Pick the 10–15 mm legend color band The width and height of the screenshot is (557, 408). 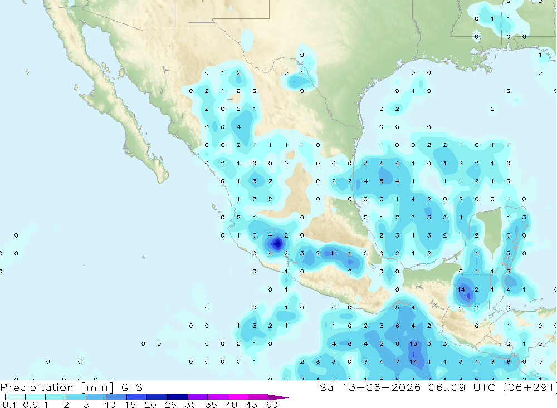coord(116,397)
